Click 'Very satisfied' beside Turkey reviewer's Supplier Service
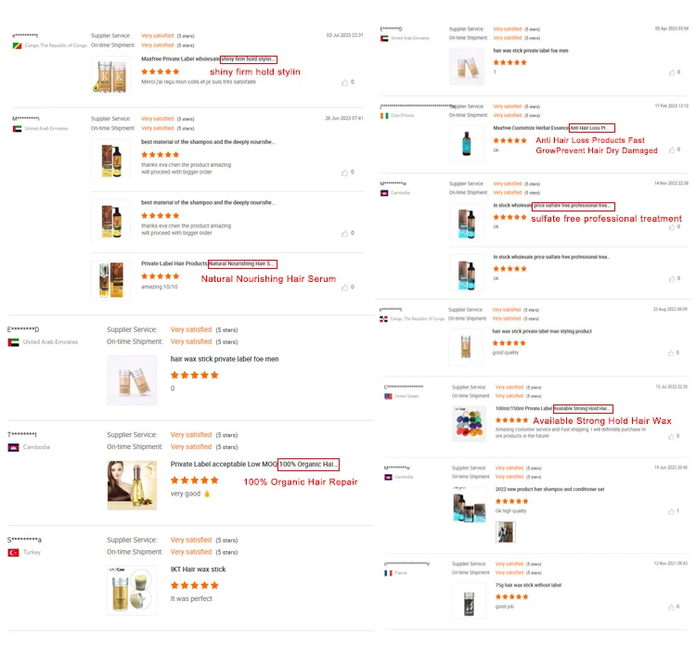Image resolution: width=696 pixels, height=654 pixels. click(x=191, y=540)
